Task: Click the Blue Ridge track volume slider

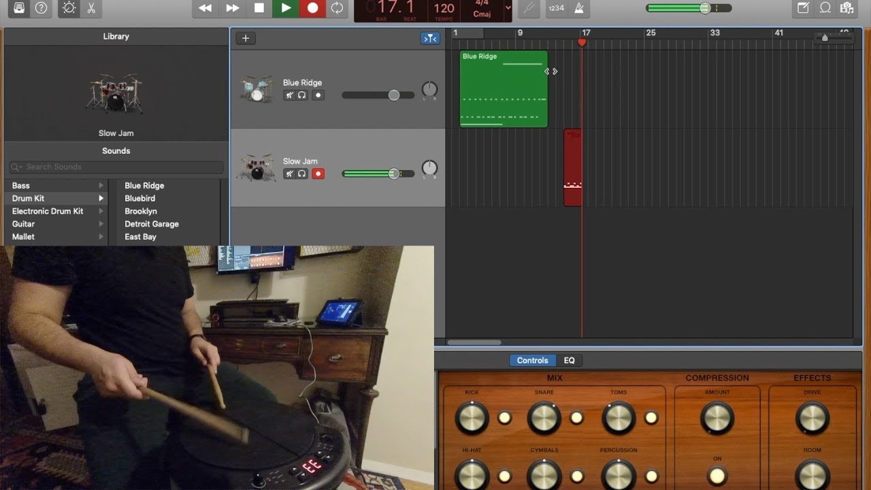Action: pos(378,95)
